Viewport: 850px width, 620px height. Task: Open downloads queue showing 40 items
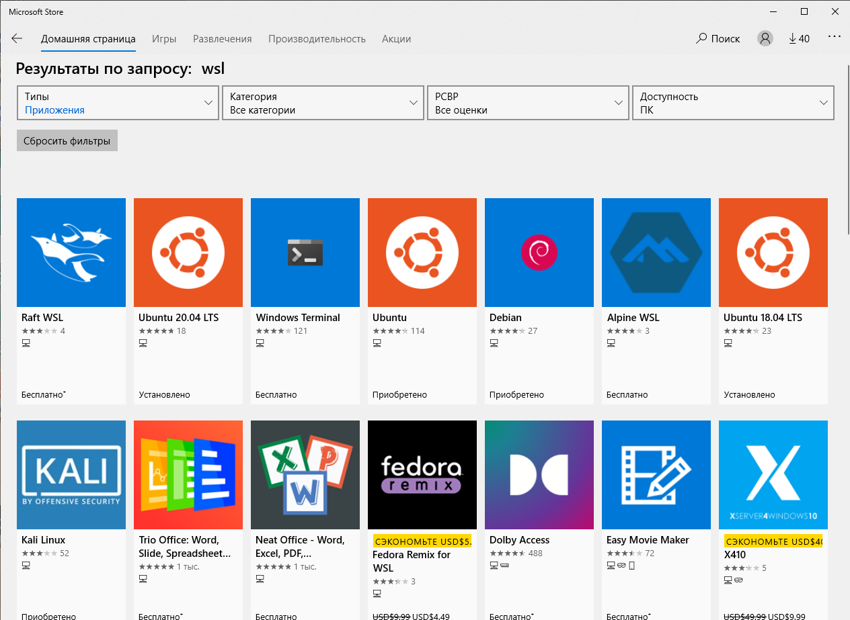800,39
